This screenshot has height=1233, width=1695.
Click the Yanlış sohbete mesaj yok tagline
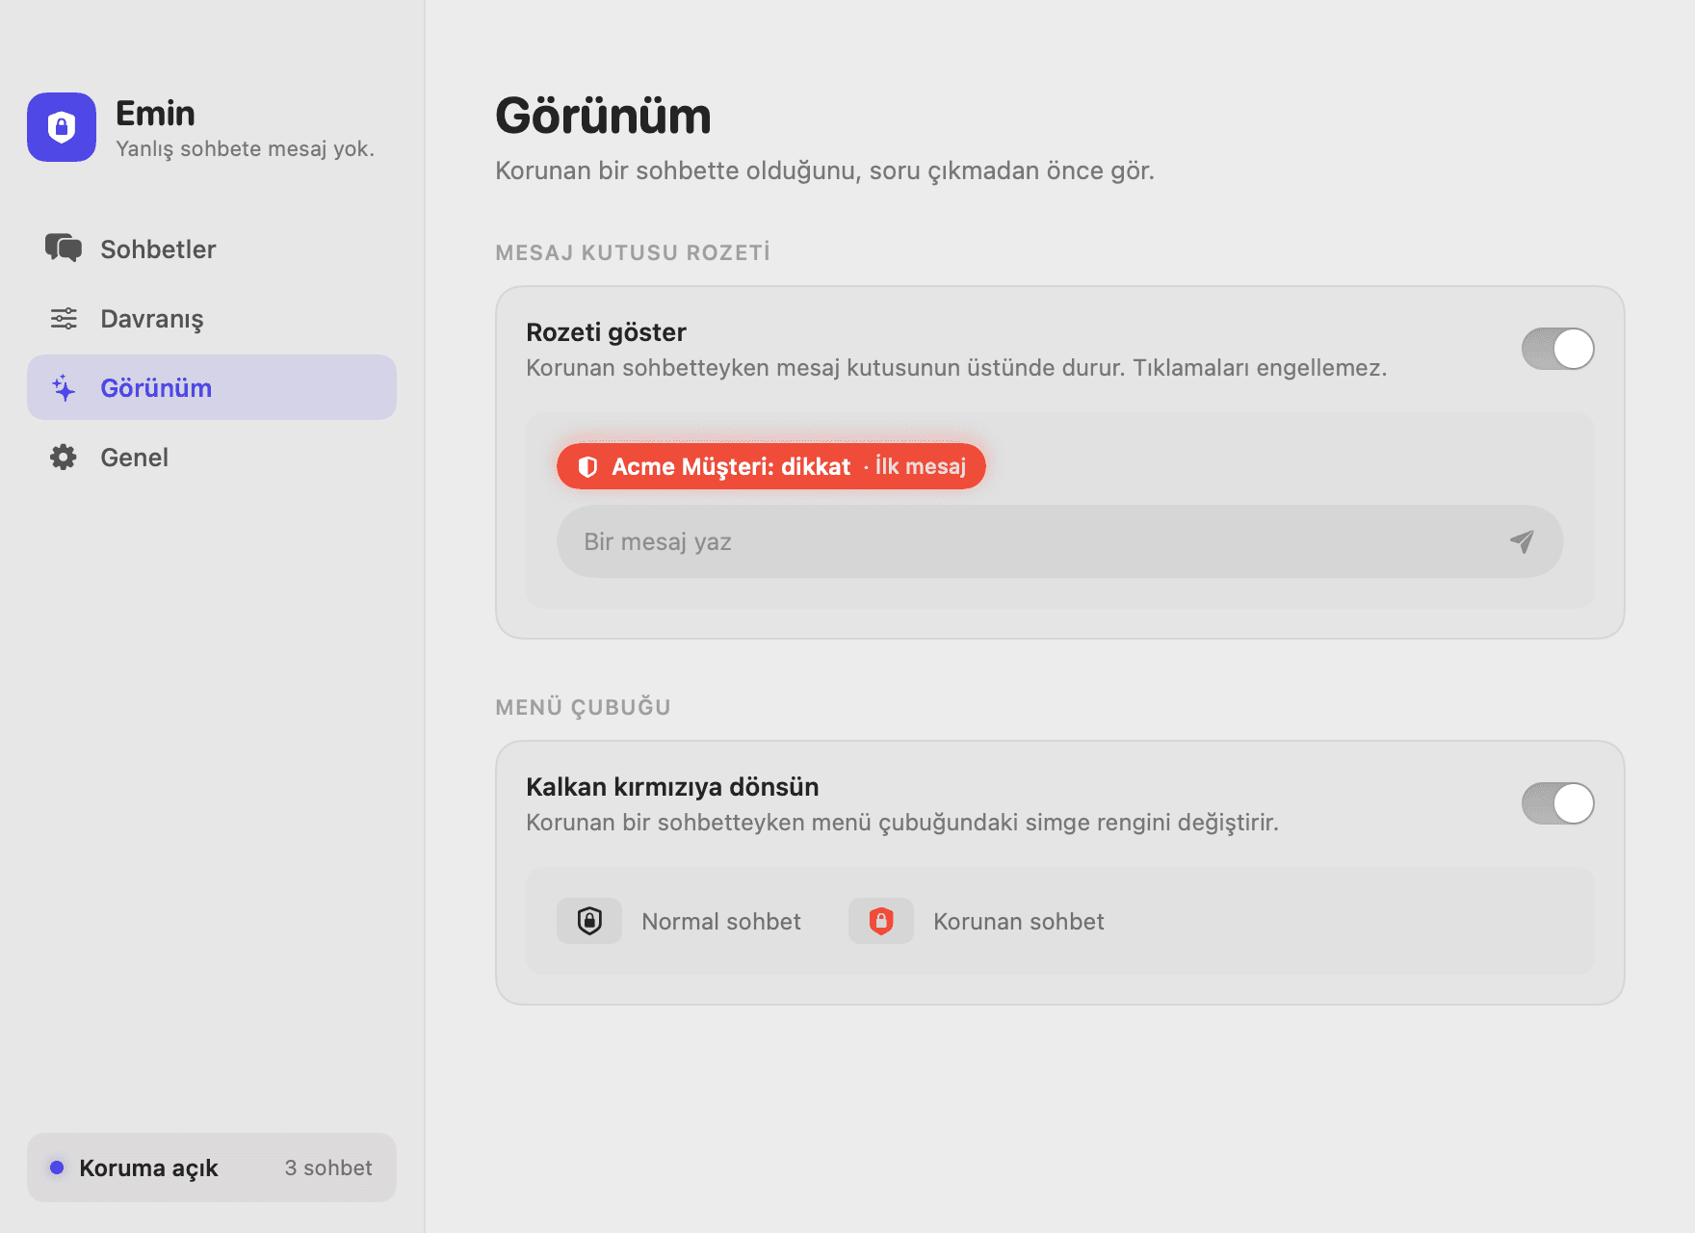click(x=245, y=148)
